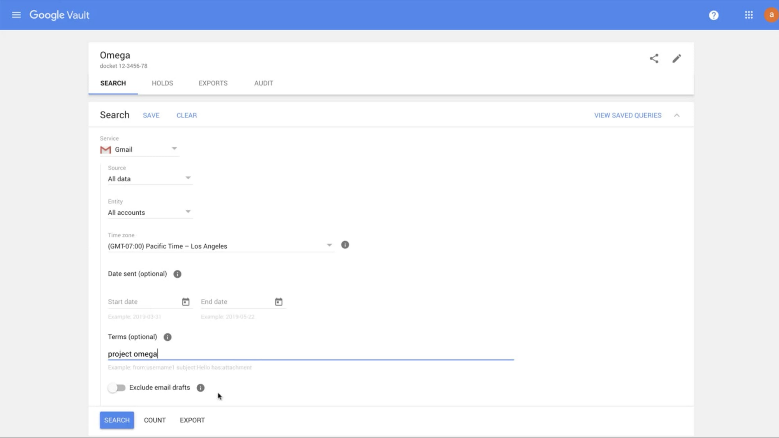This screenshot has height=438, width=779.
Task: Click the Google help icon
Action: click(x=714, y=14)
